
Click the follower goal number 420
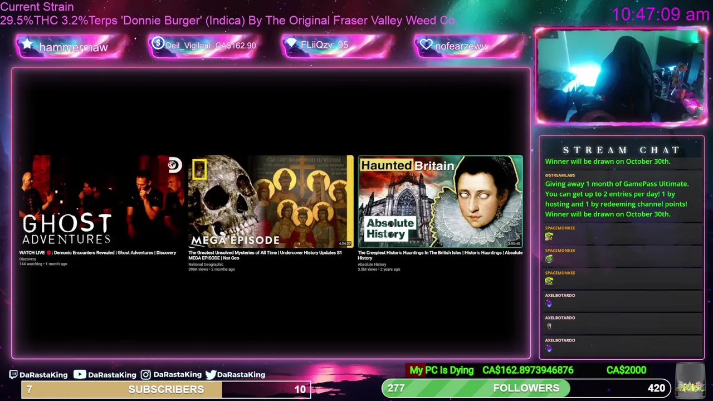[x=656, y=388]
